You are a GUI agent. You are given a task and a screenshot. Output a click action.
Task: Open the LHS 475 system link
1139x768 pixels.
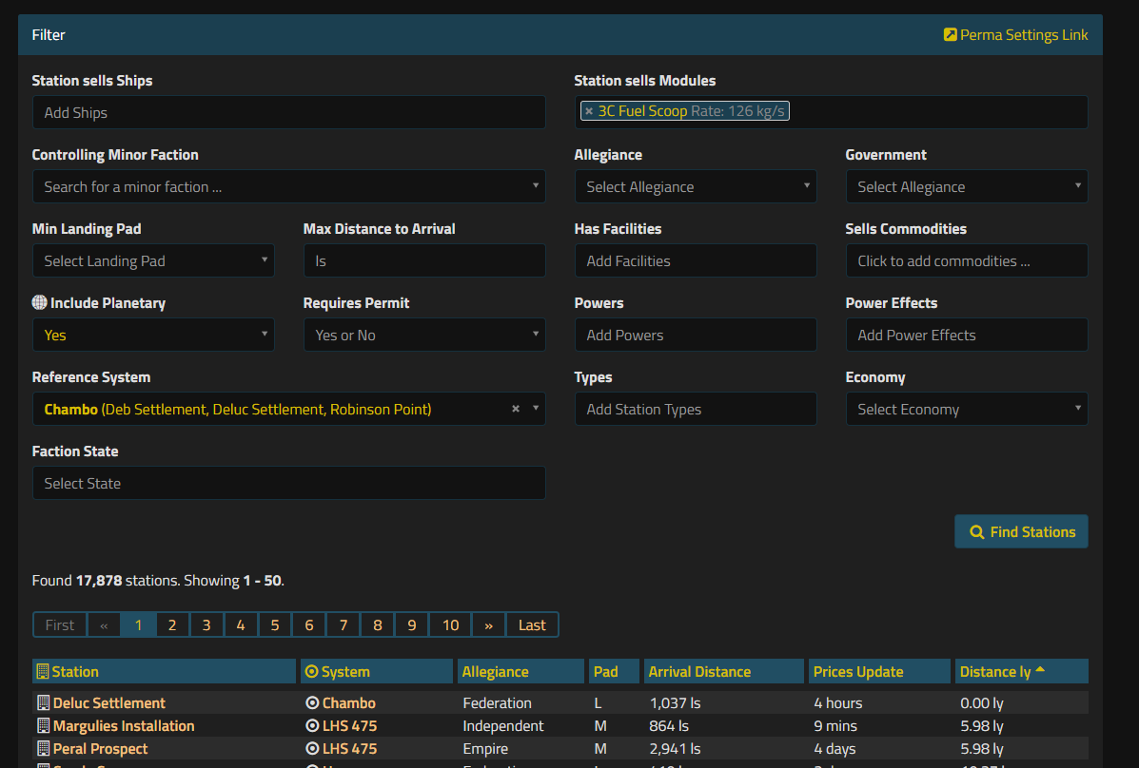(x=348, y=725)
